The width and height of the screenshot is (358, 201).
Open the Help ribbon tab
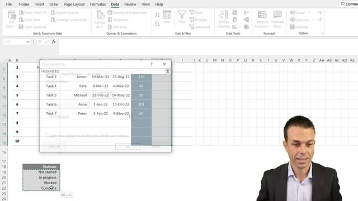tap(159, 4)
